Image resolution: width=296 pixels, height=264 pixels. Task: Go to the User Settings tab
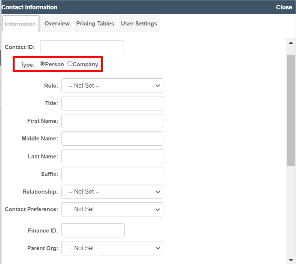(139, 24)
